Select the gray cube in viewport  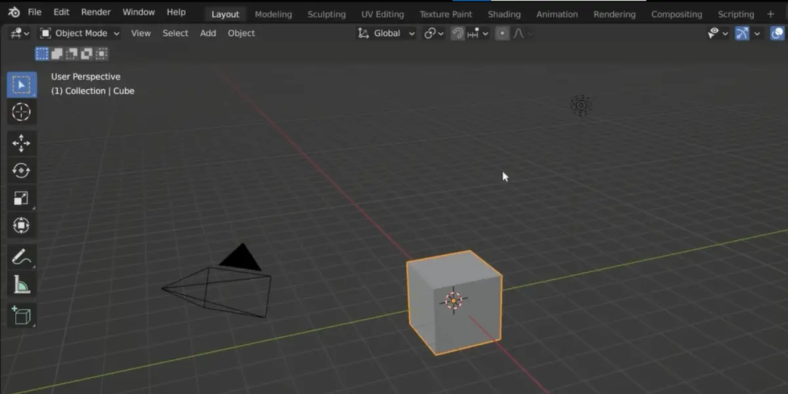coord(454,303)
